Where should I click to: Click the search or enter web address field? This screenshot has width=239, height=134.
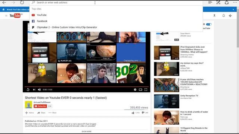pyautogui.click(x=116, y=3)
